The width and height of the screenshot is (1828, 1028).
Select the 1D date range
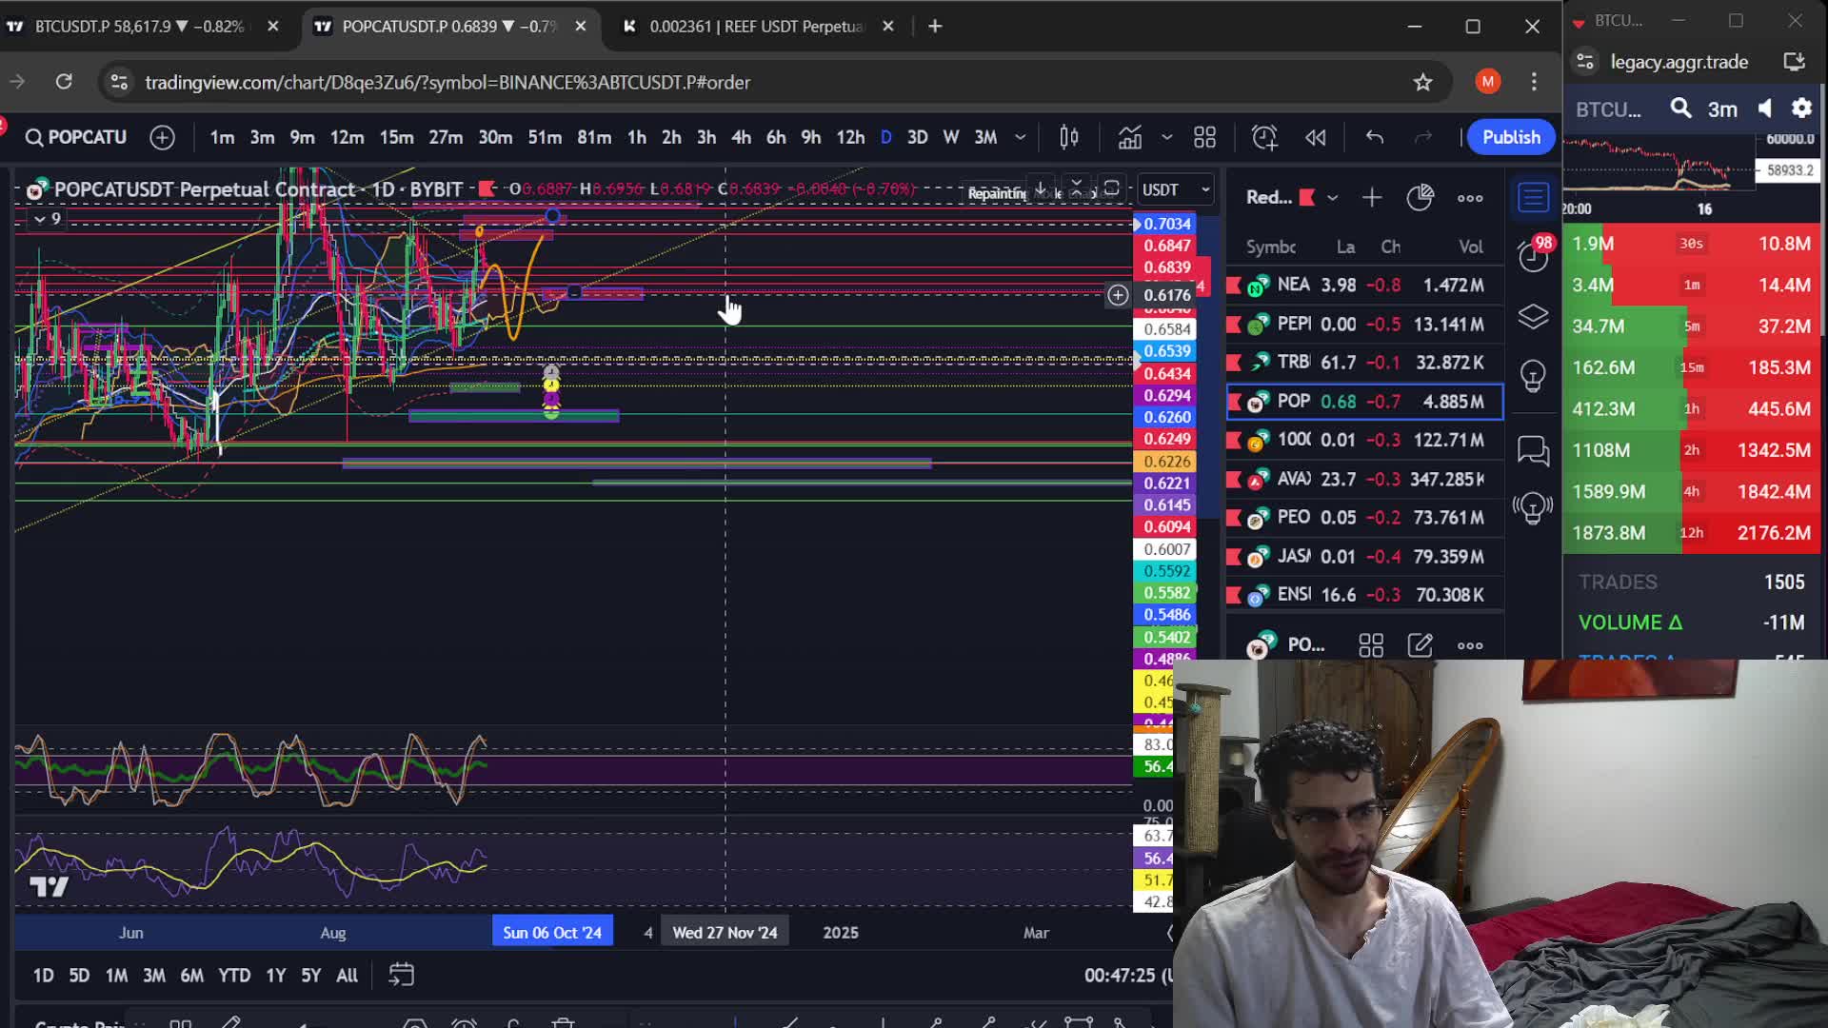(43, 975)
